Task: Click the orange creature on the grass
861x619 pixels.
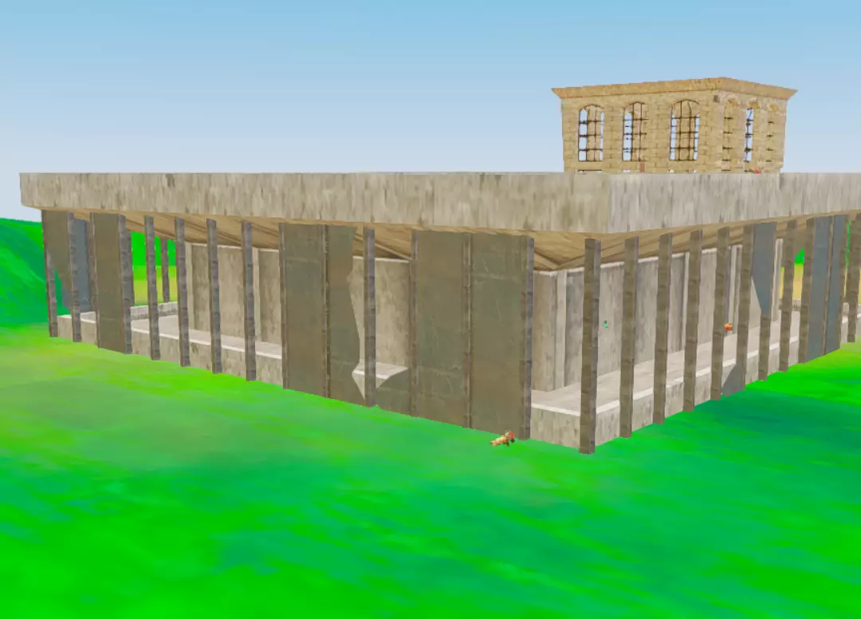Action: 503,439
